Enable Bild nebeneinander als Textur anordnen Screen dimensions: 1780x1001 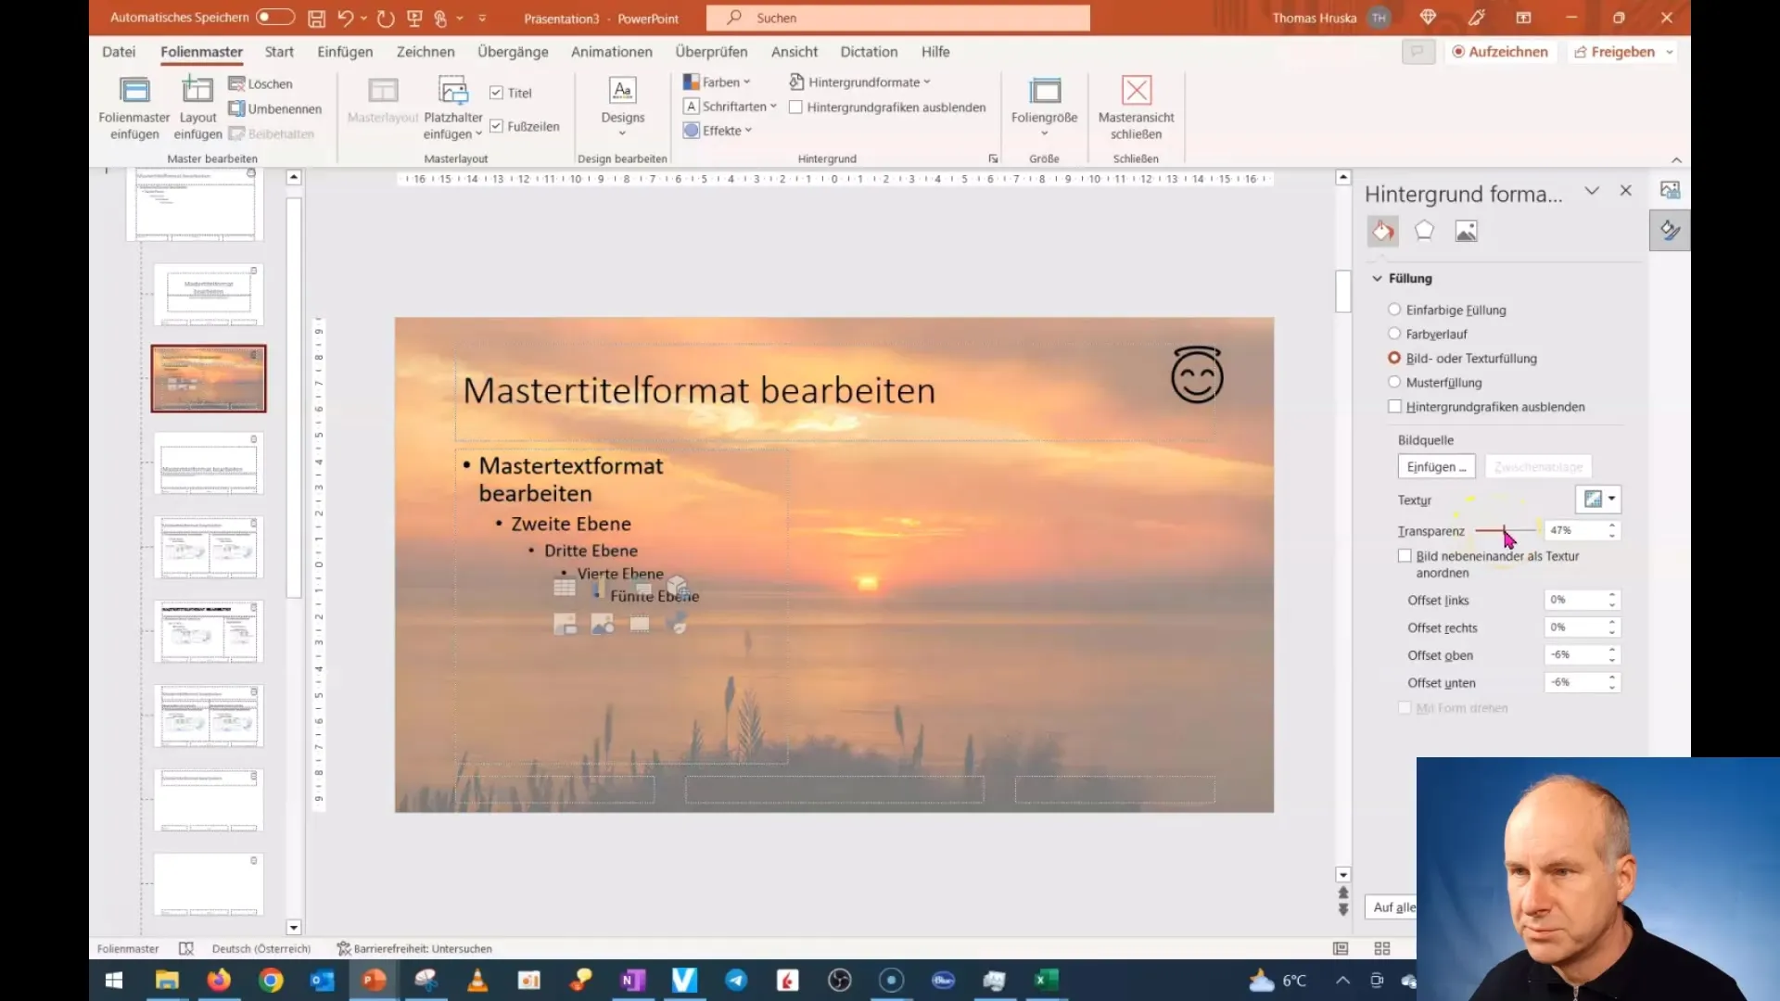[x=1404, y=555]
